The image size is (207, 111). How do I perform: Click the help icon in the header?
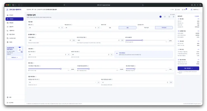click(176, 9)
